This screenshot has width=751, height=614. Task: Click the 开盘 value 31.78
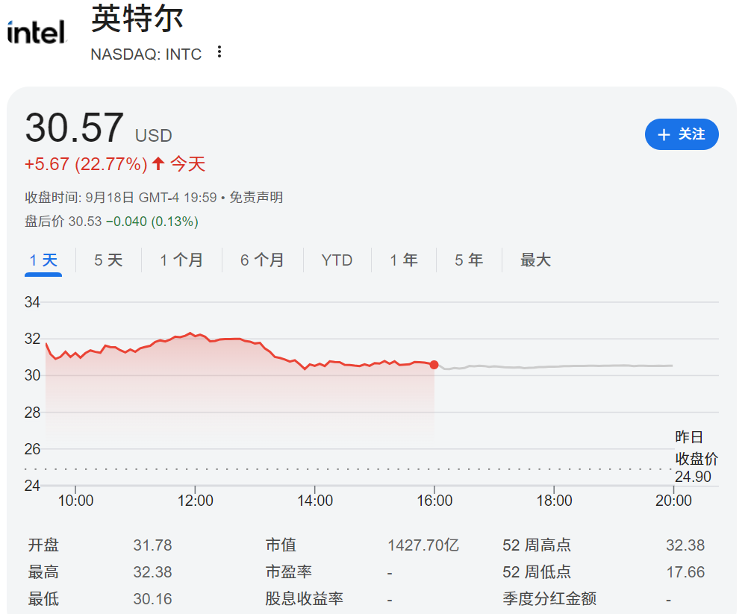152,545
